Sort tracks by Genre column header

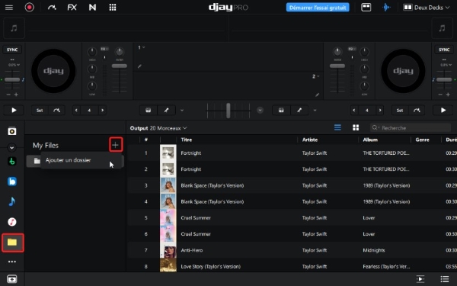(422, 140)
